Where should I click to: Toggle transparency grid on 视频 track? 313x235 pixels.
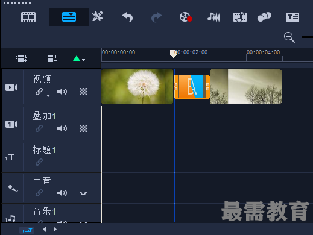[x=83, y=92]
